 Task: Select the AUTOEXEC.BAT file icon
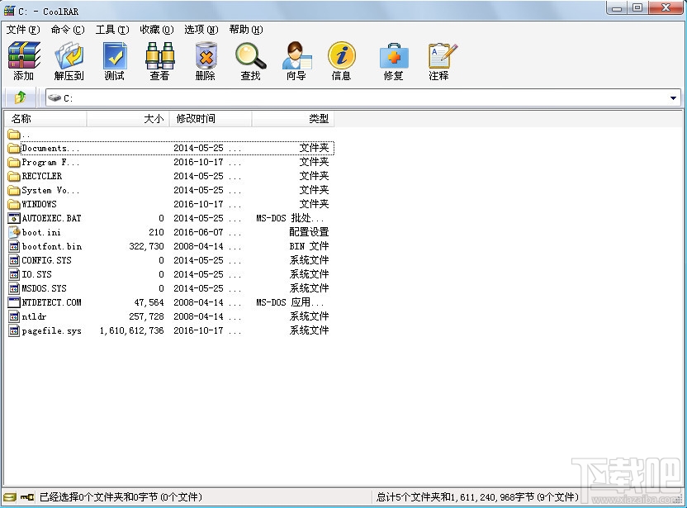tap(14, 218)
